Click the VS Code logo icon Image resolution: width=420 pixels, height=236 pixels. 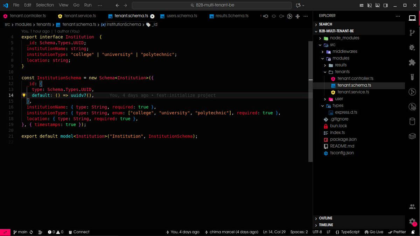click(x=6, y=5)
